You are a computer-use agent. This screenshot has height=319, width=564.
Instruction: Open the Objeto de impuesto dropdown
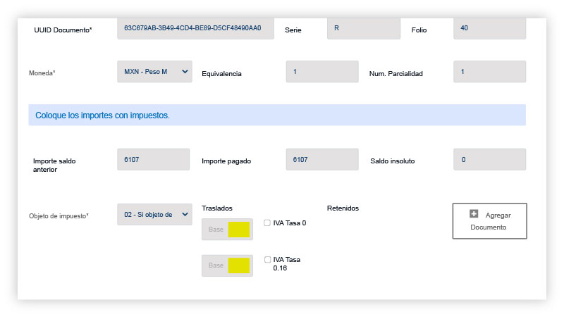pyautogui.click(x=154, y=215)
